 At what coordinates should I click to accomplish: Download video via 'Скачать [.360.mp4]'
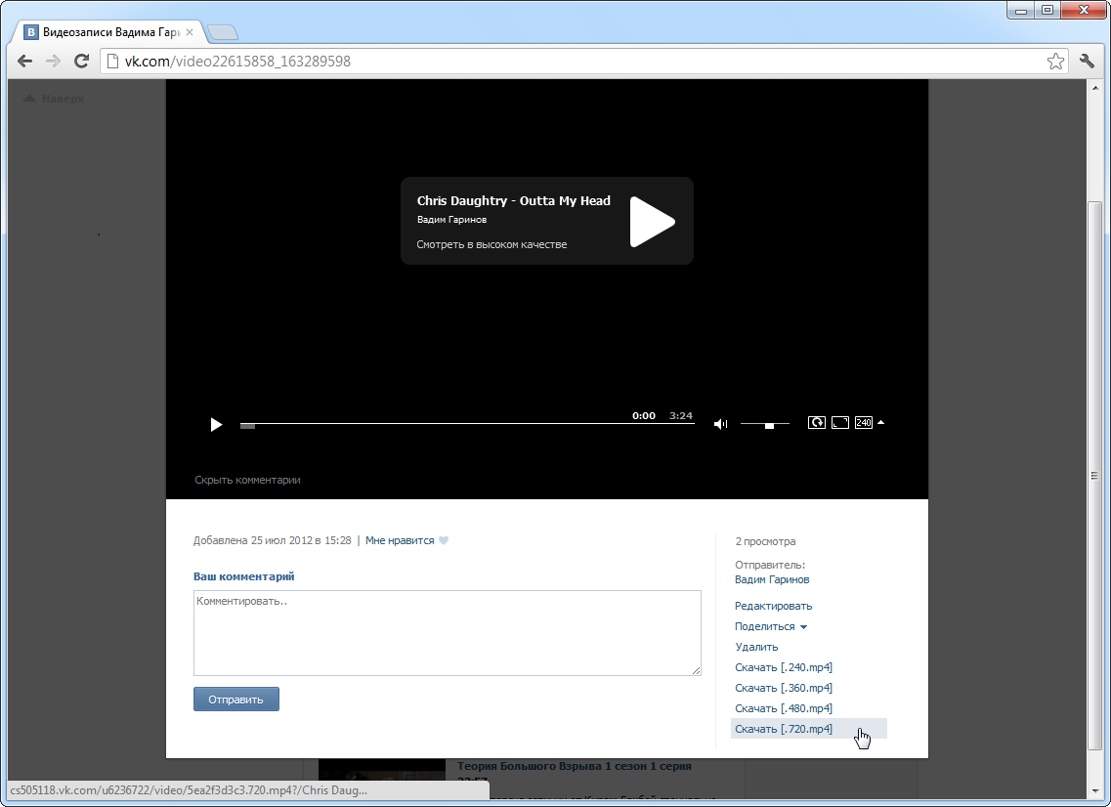[783, 688]
